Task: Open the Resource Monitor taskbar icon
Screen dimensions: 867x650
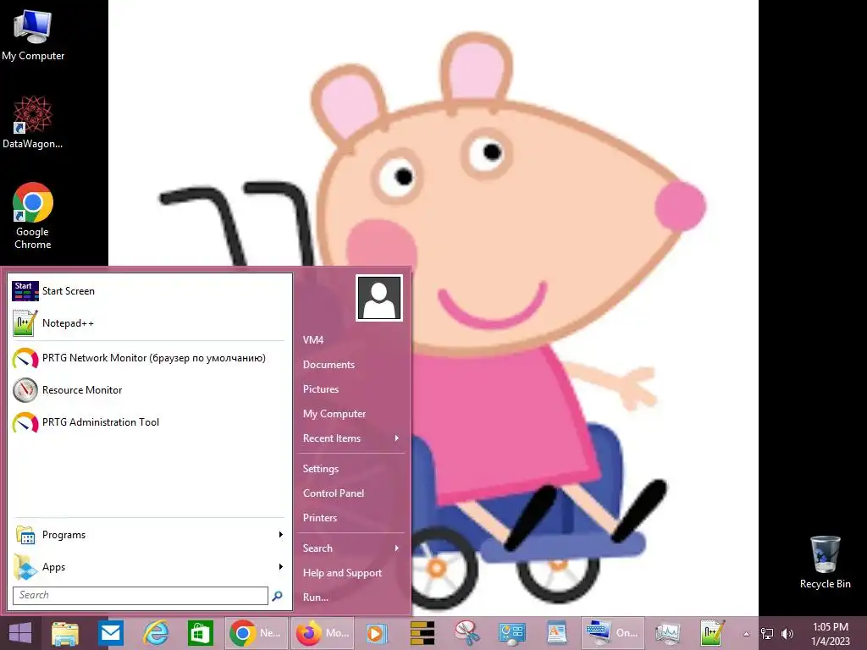Action: (x=667, y=633)
